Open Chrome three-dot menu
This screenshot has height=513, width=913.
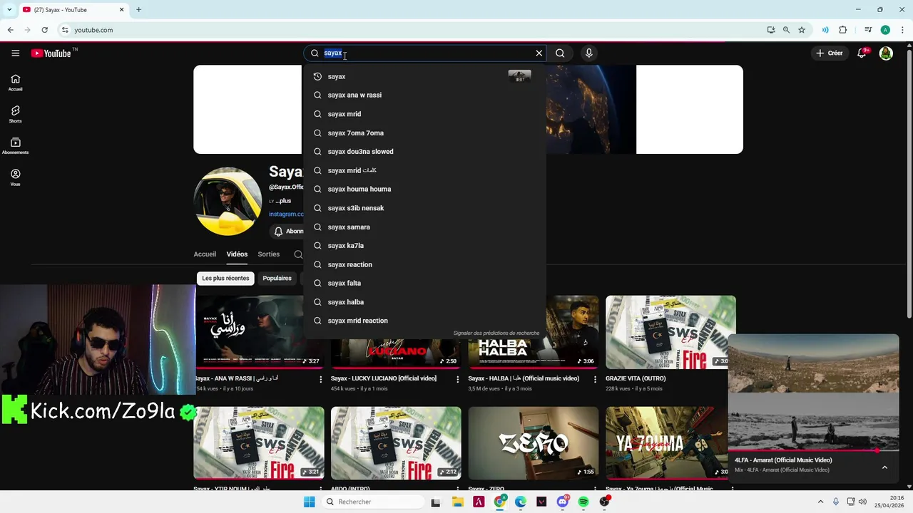(902, 30)
